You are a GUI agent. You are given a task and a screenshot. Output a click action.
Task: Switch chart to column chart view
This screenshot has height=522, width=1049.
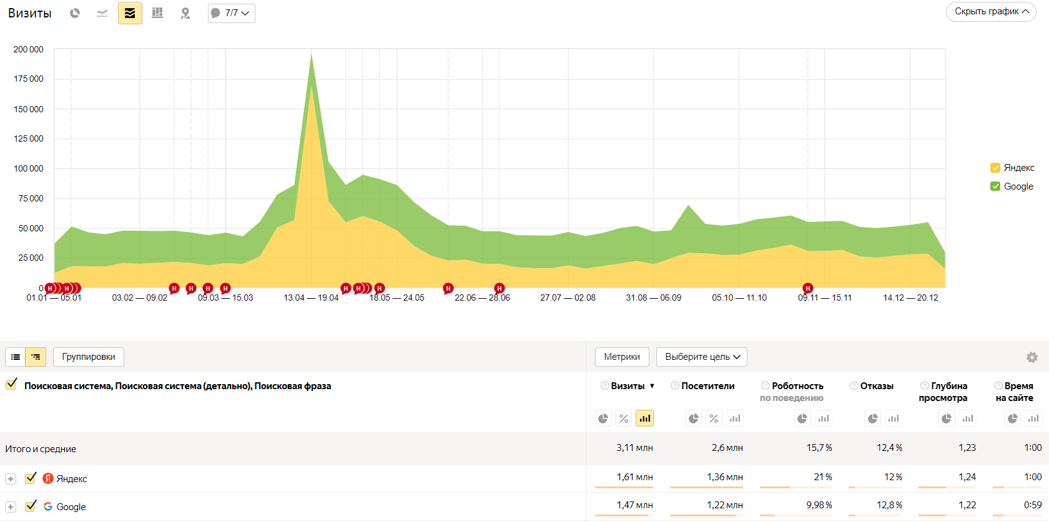[x=157, y=13]
